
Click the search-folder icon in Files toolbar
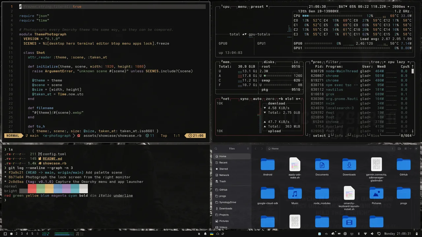point(399,148)
